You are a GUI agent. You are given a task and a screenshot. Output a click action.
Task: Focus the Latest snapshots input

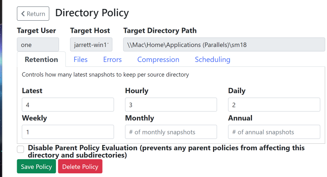point(68,104)
